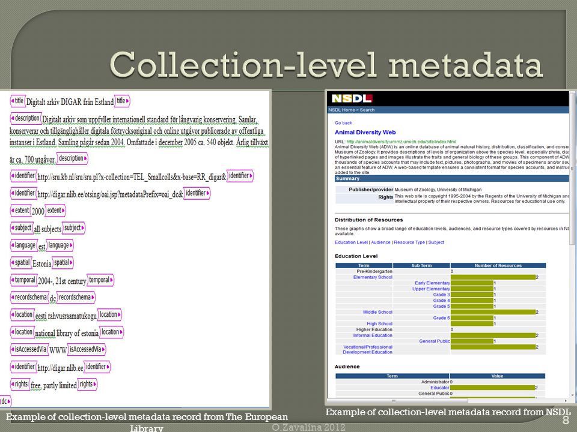Click the opening spatial tag
The image size is (577, 432).
pos(20,263)
